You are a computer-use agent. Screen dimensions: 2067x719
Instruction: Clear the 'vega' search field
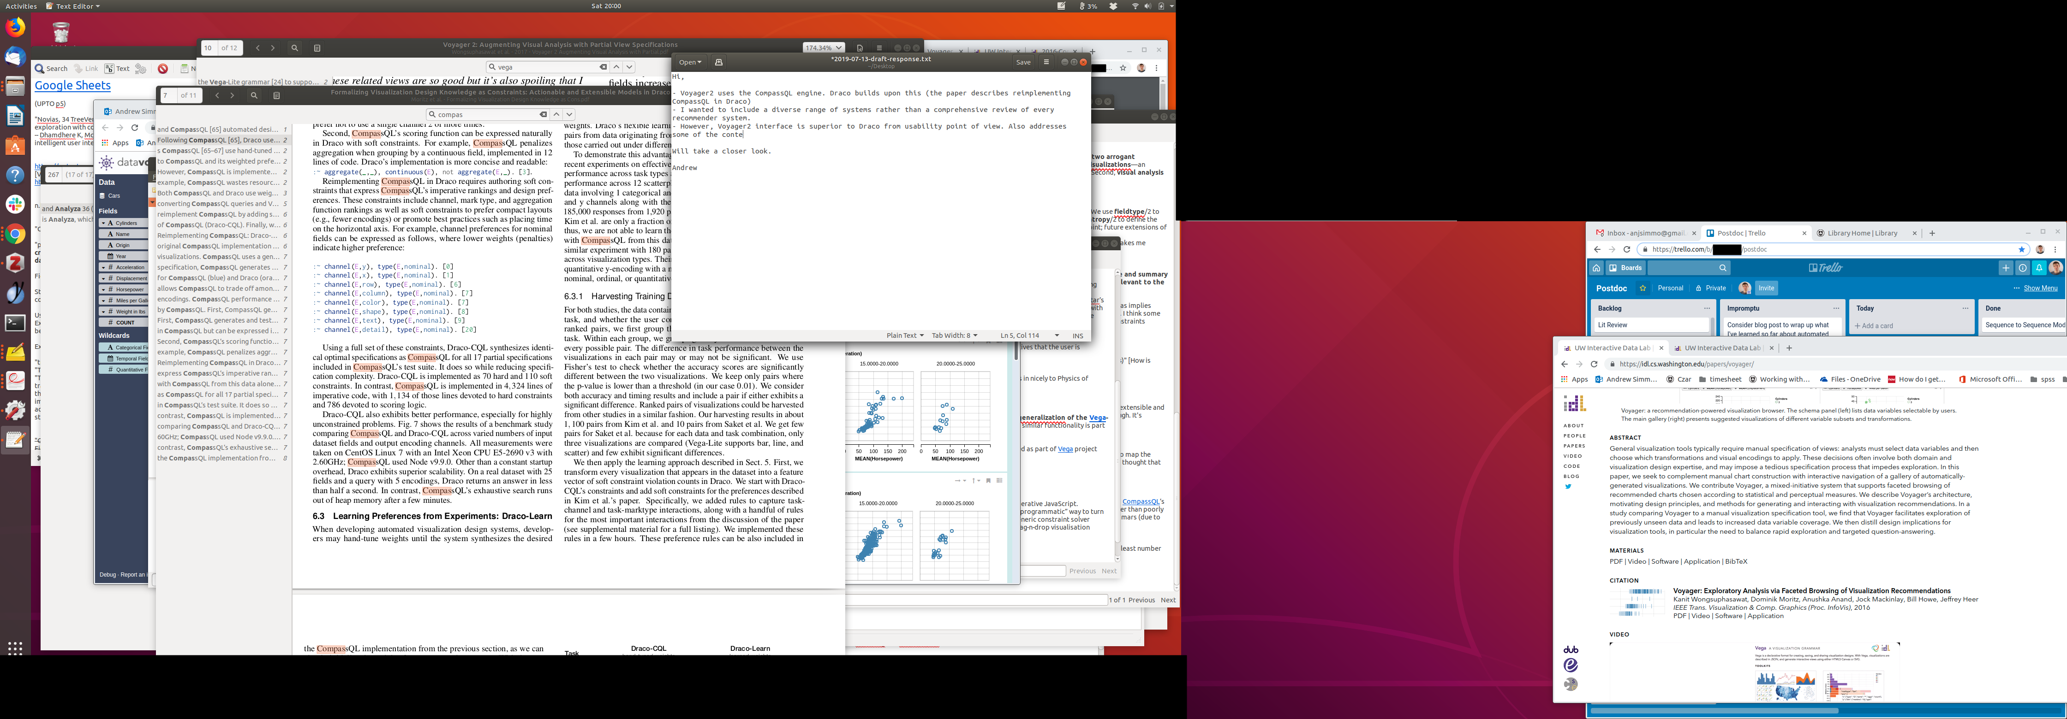coord(603,67)
